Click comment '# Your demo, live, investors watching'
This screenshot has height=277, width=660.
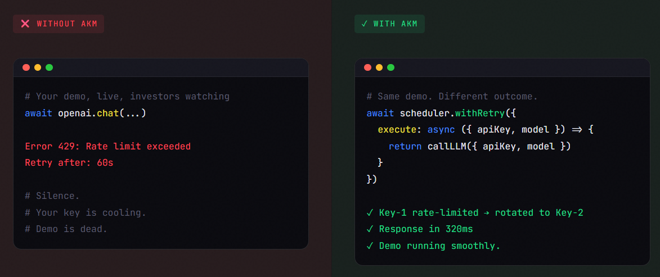(127, 97)
